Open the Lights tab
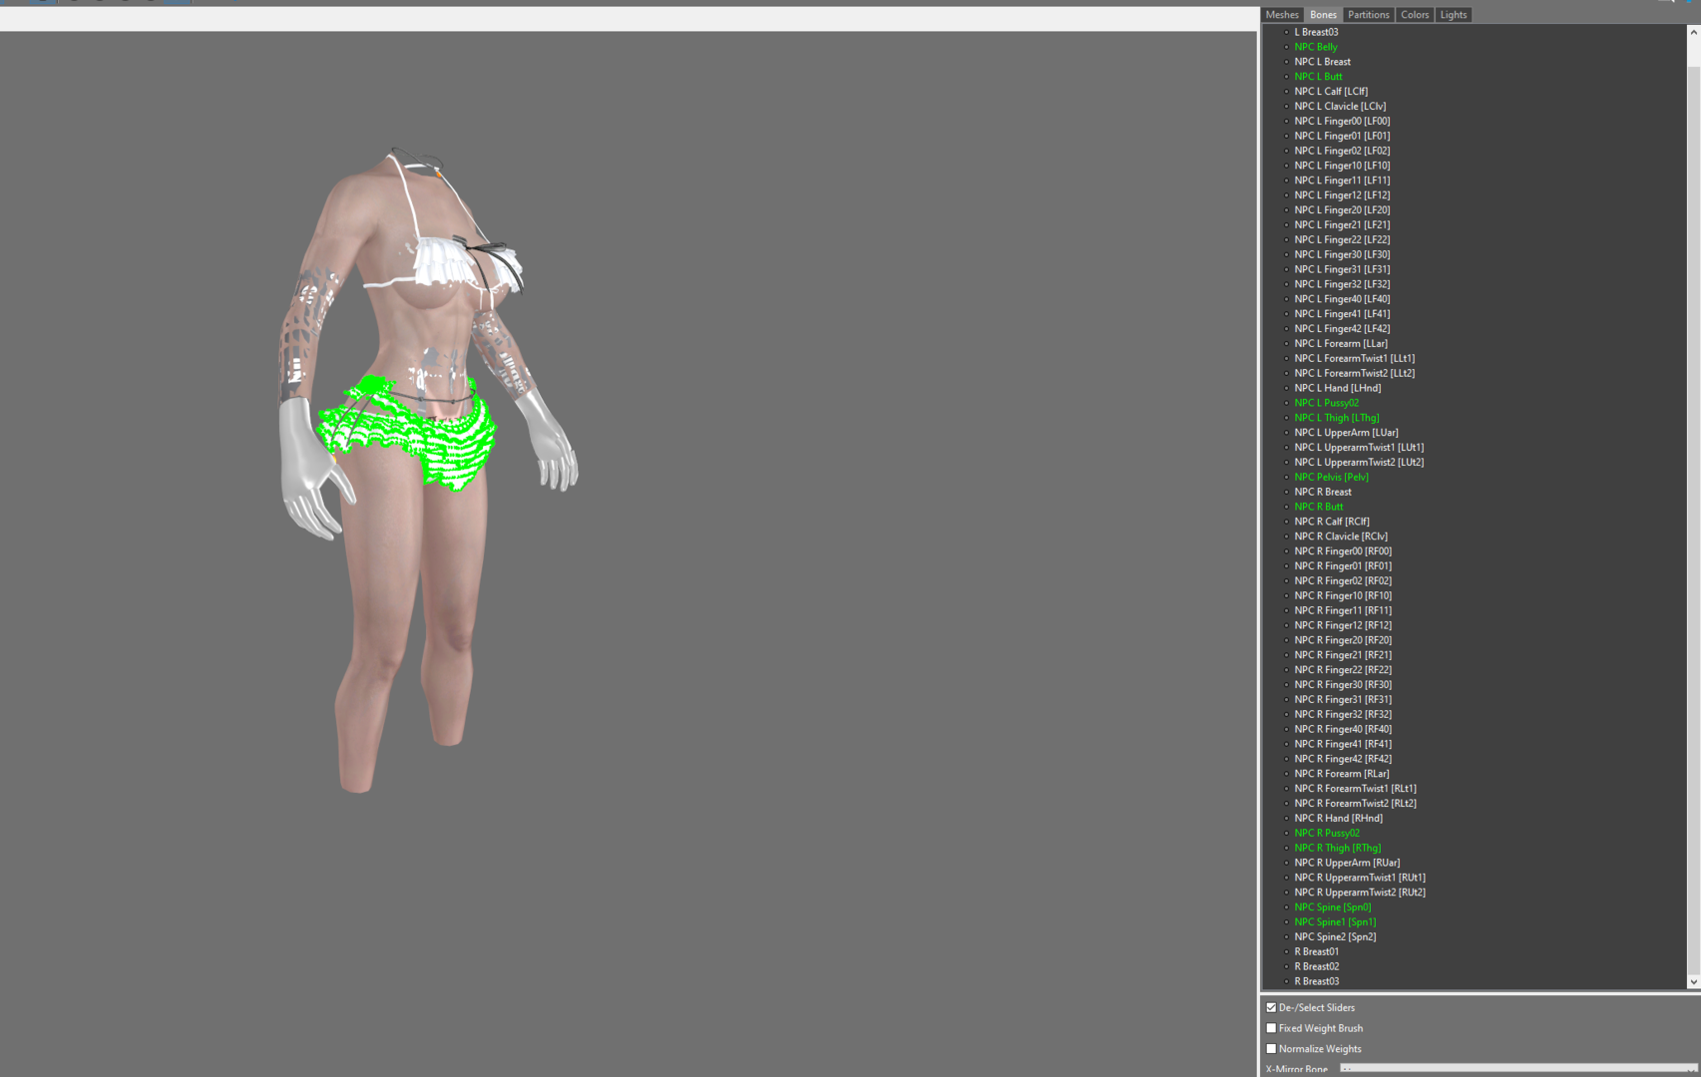1701x1077 pixels. tap(1453, 15)
